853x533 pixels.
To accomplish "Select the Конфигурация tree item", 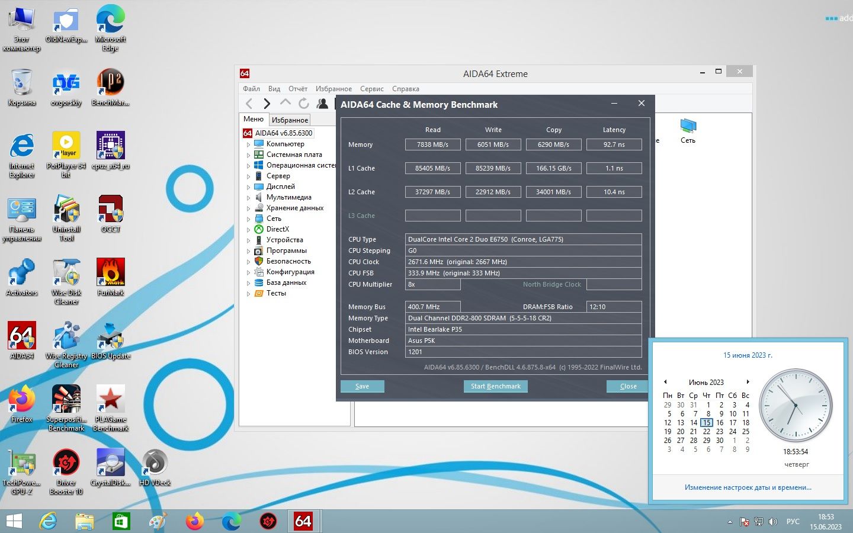I will 290,272.
